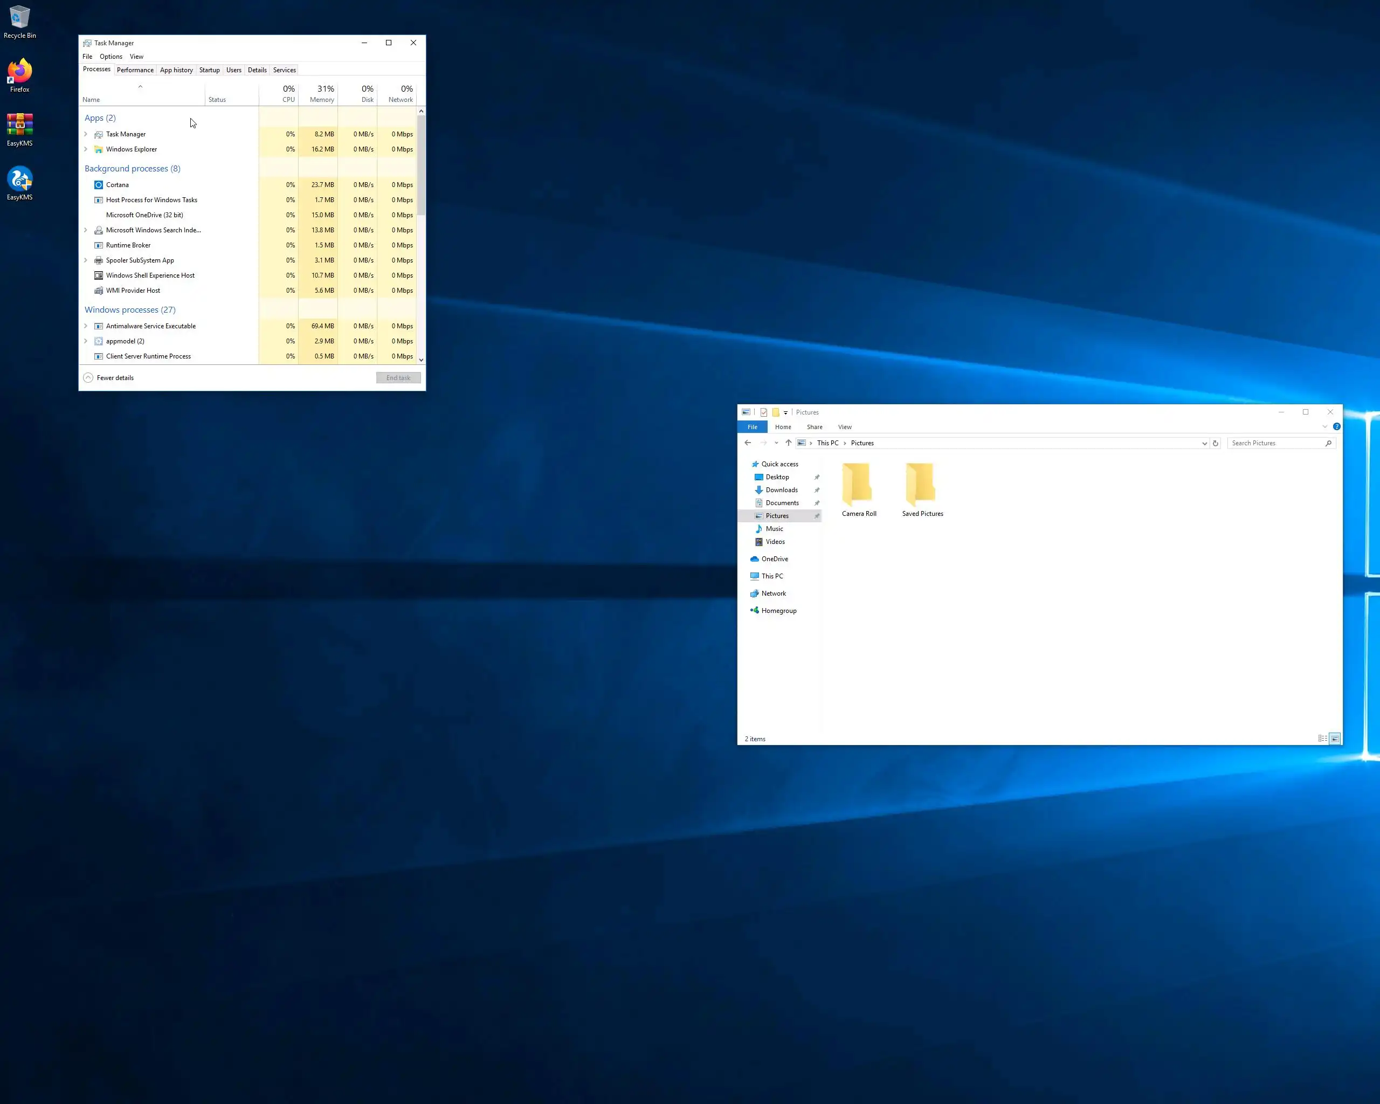1380x1104 pixels.
Task: Open the address bar history dropdown
Action: [1204, 443]
